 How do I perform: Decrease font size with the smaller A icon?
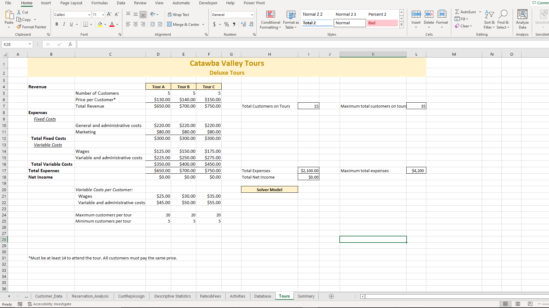pos(117,14)
